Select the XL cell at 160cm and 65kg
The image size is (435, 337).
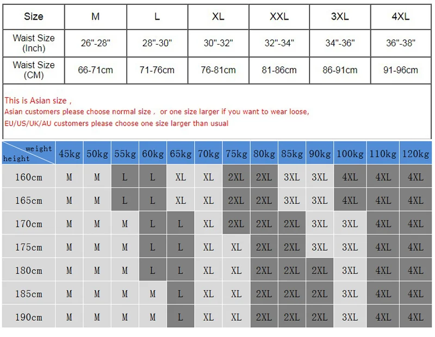coord(181,177)
